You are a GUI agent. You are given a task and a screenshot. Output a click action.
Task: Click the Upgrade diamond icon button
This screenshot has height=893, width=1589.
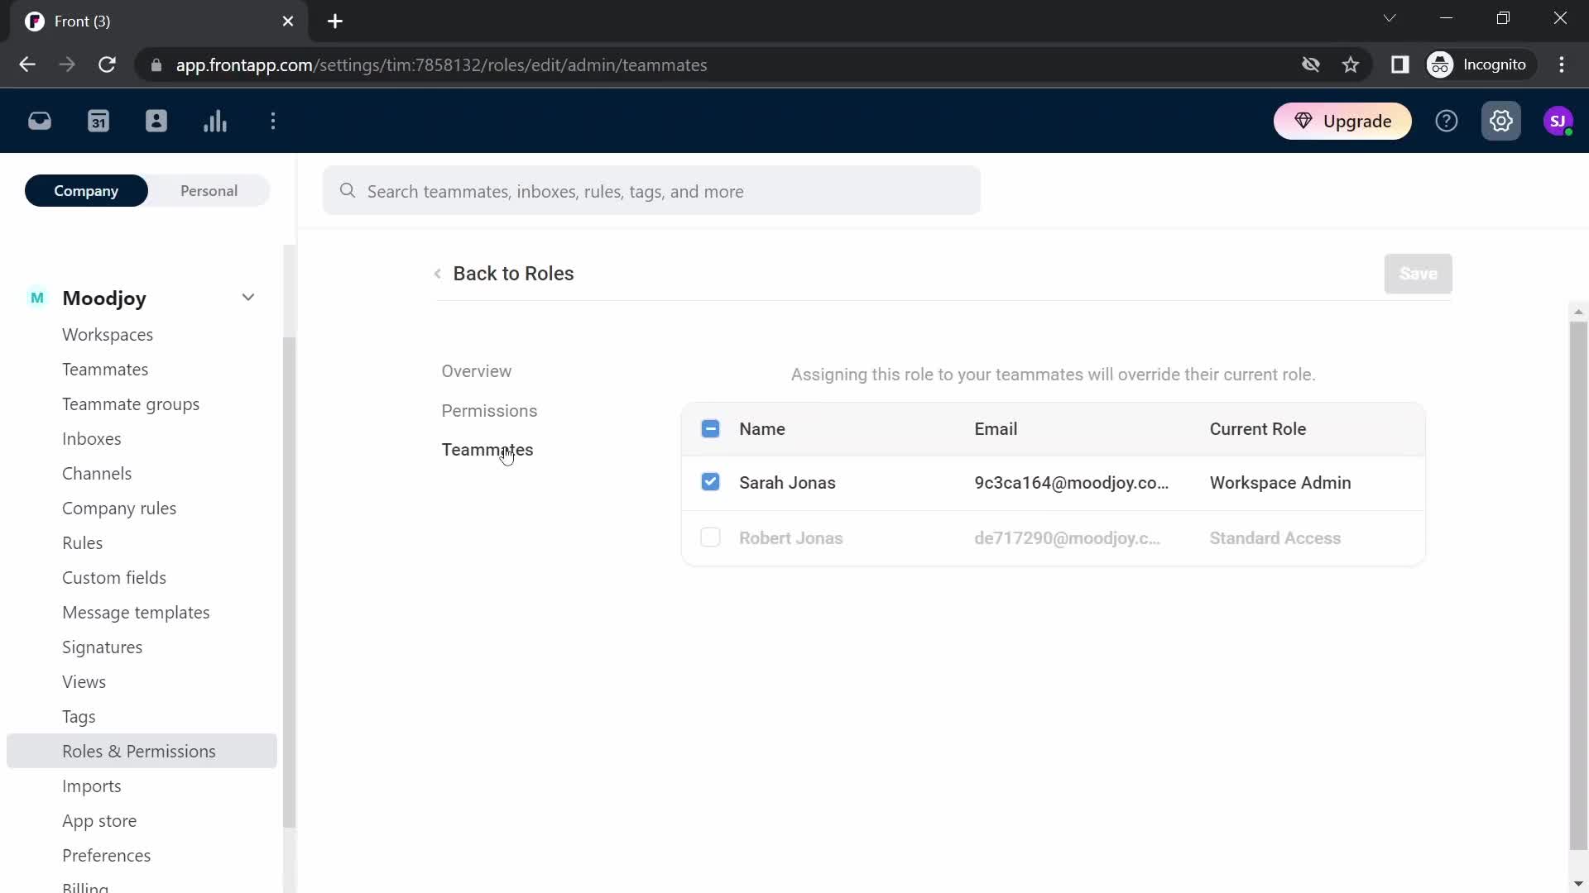coord(1303,121)
